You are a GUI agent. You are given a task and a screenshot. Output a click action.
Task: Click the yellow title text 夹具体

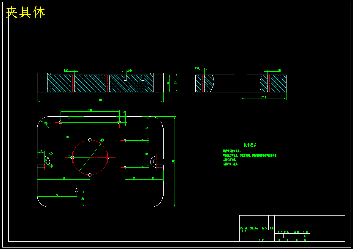25,12
